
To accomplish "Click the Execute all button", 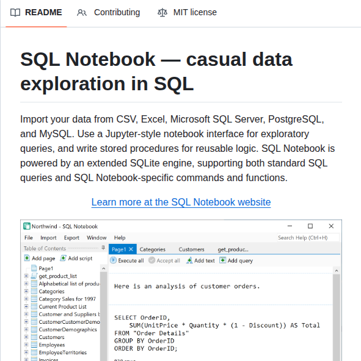I will (x=127, y=260).
